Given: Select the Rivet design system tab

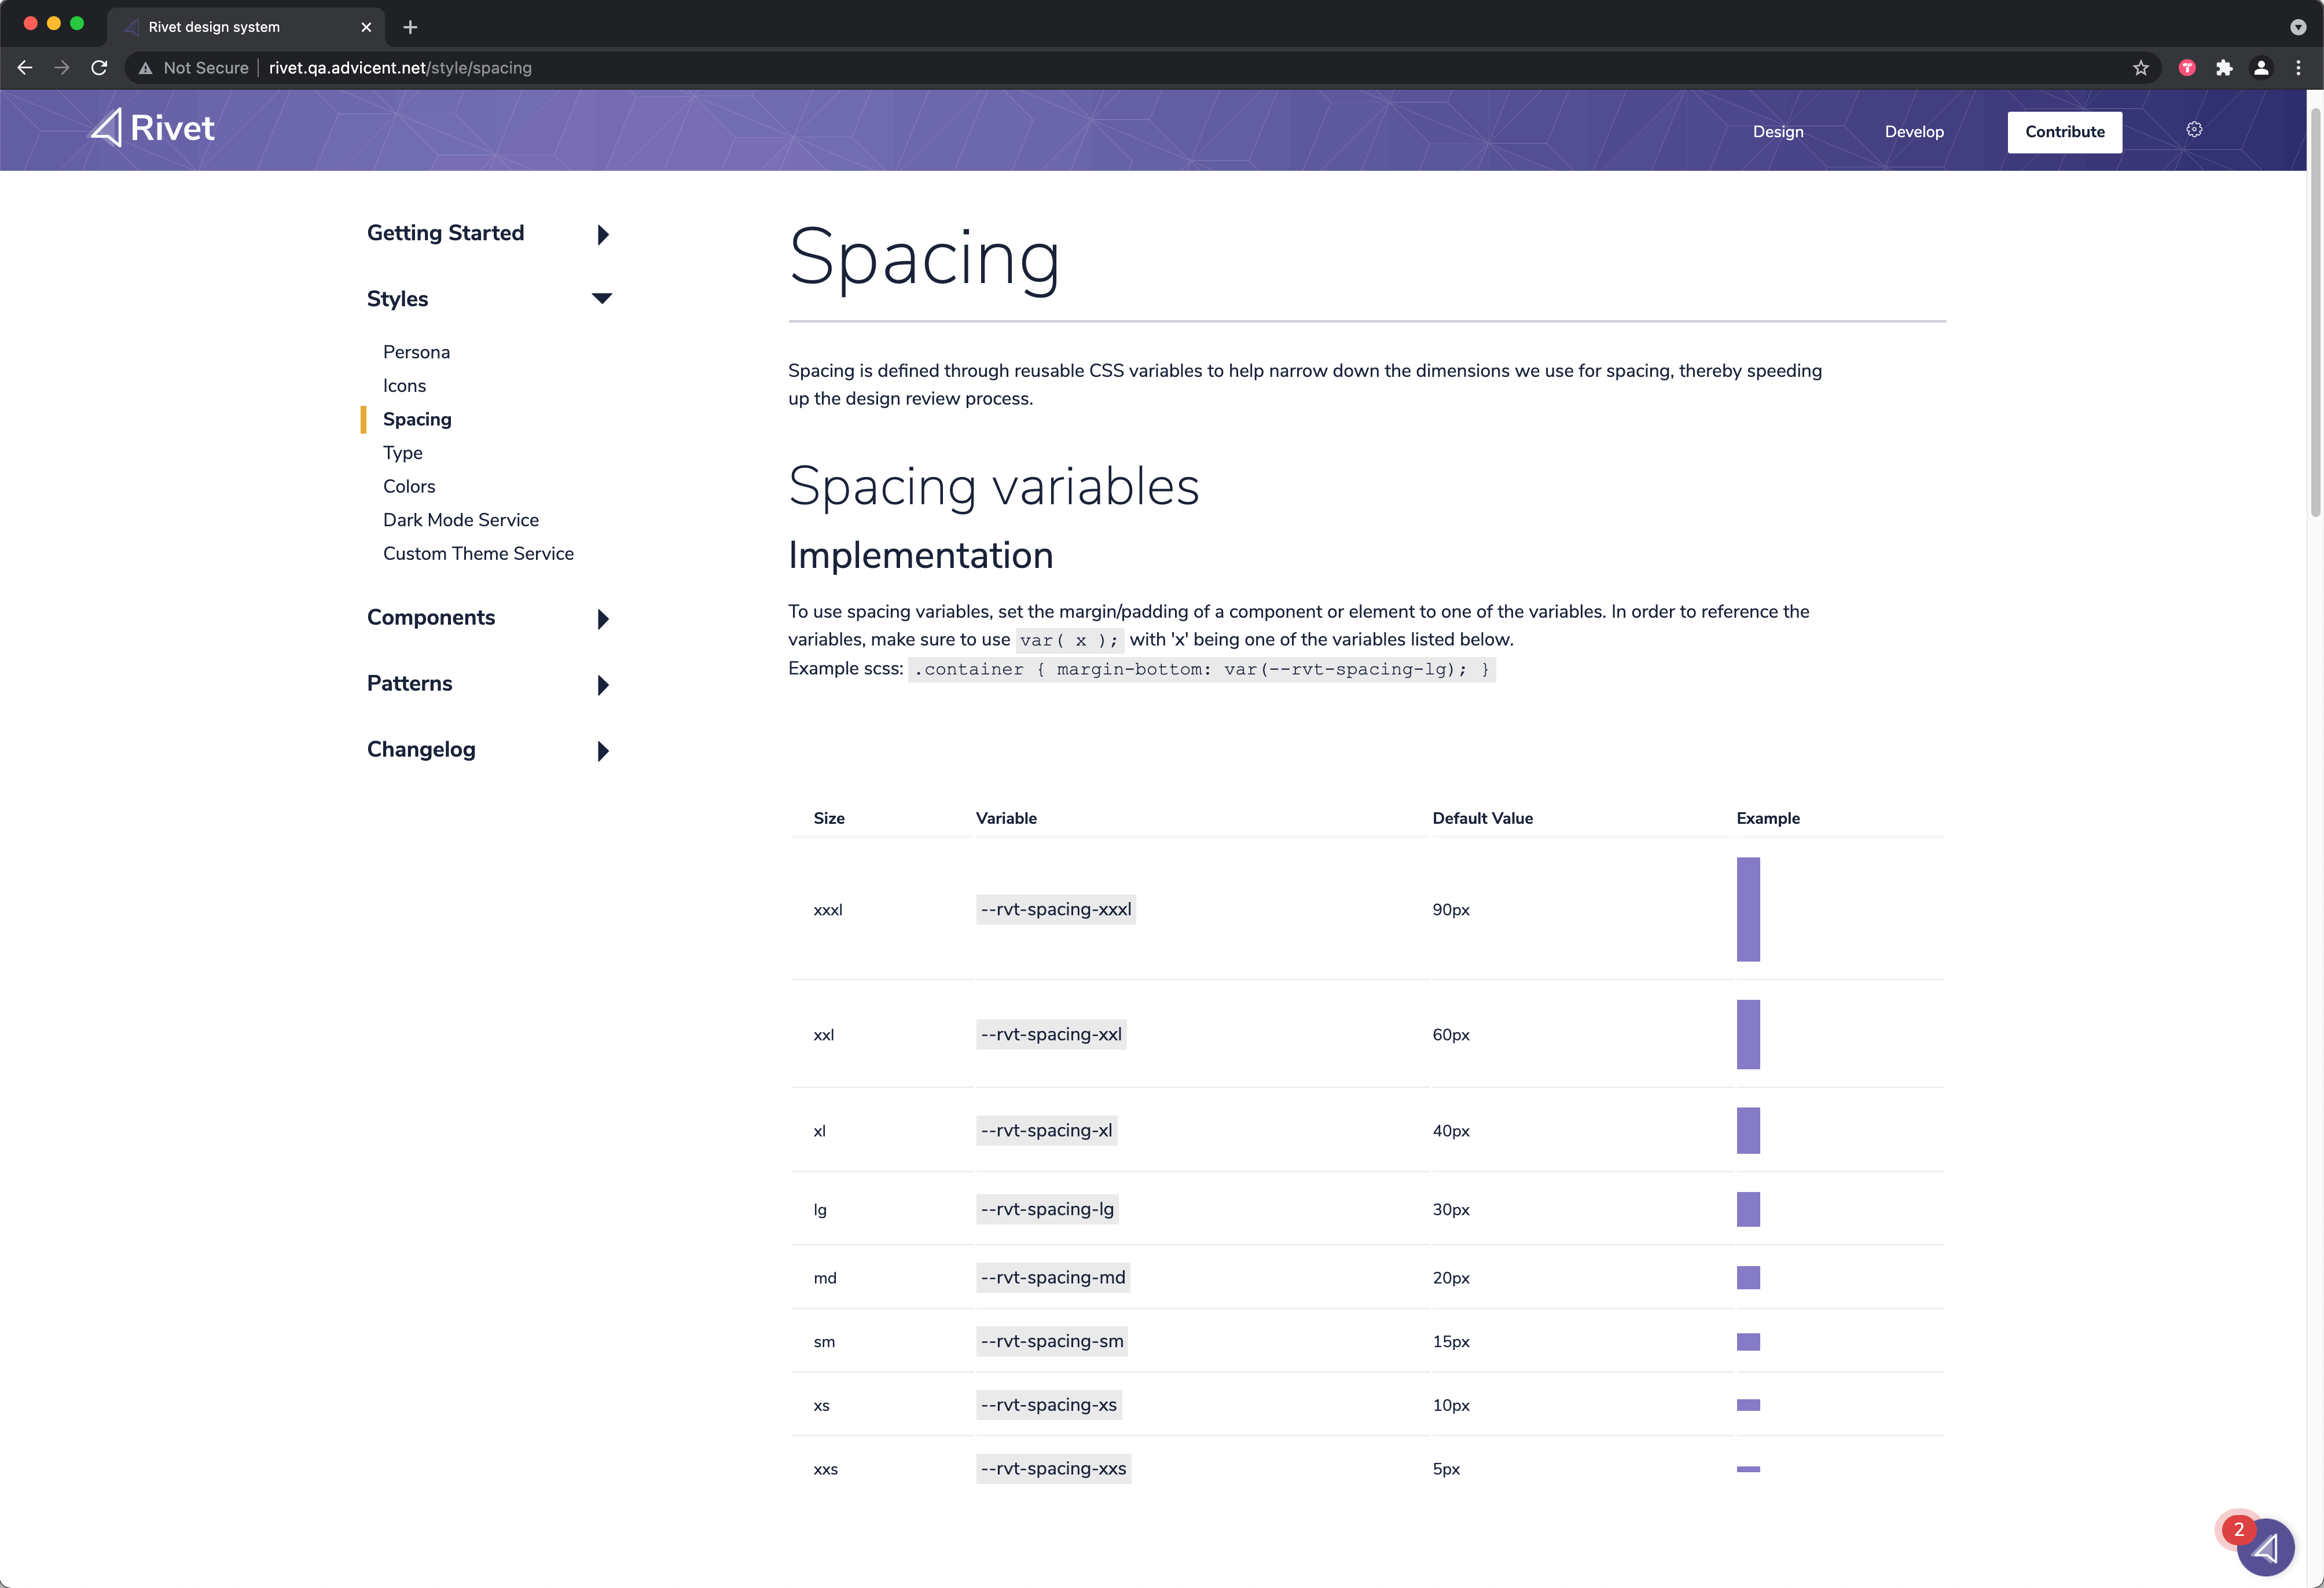Looking at the screenshot, I should click(x=246, y=27).
